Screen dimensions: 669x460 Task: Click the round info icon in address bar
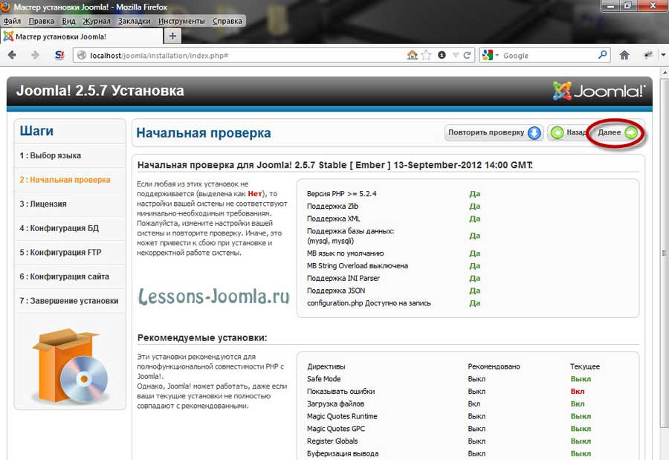click(x=442, y=55)
